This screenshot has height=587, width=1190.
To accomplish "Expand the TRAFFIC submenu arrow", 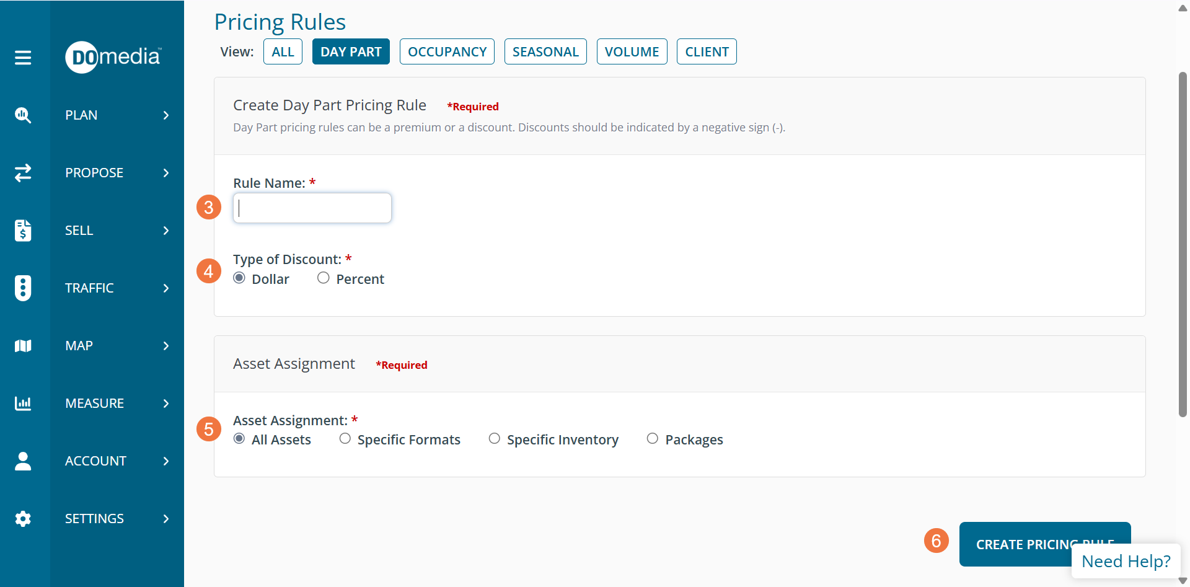I will coord(165,288).
